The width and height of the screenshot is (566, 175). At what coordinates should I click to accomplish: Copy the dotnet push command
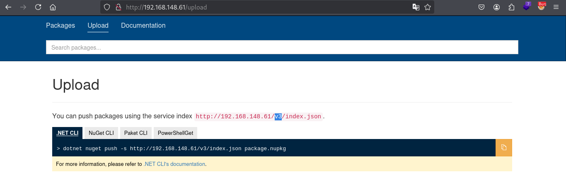click(x=504, y=148)
